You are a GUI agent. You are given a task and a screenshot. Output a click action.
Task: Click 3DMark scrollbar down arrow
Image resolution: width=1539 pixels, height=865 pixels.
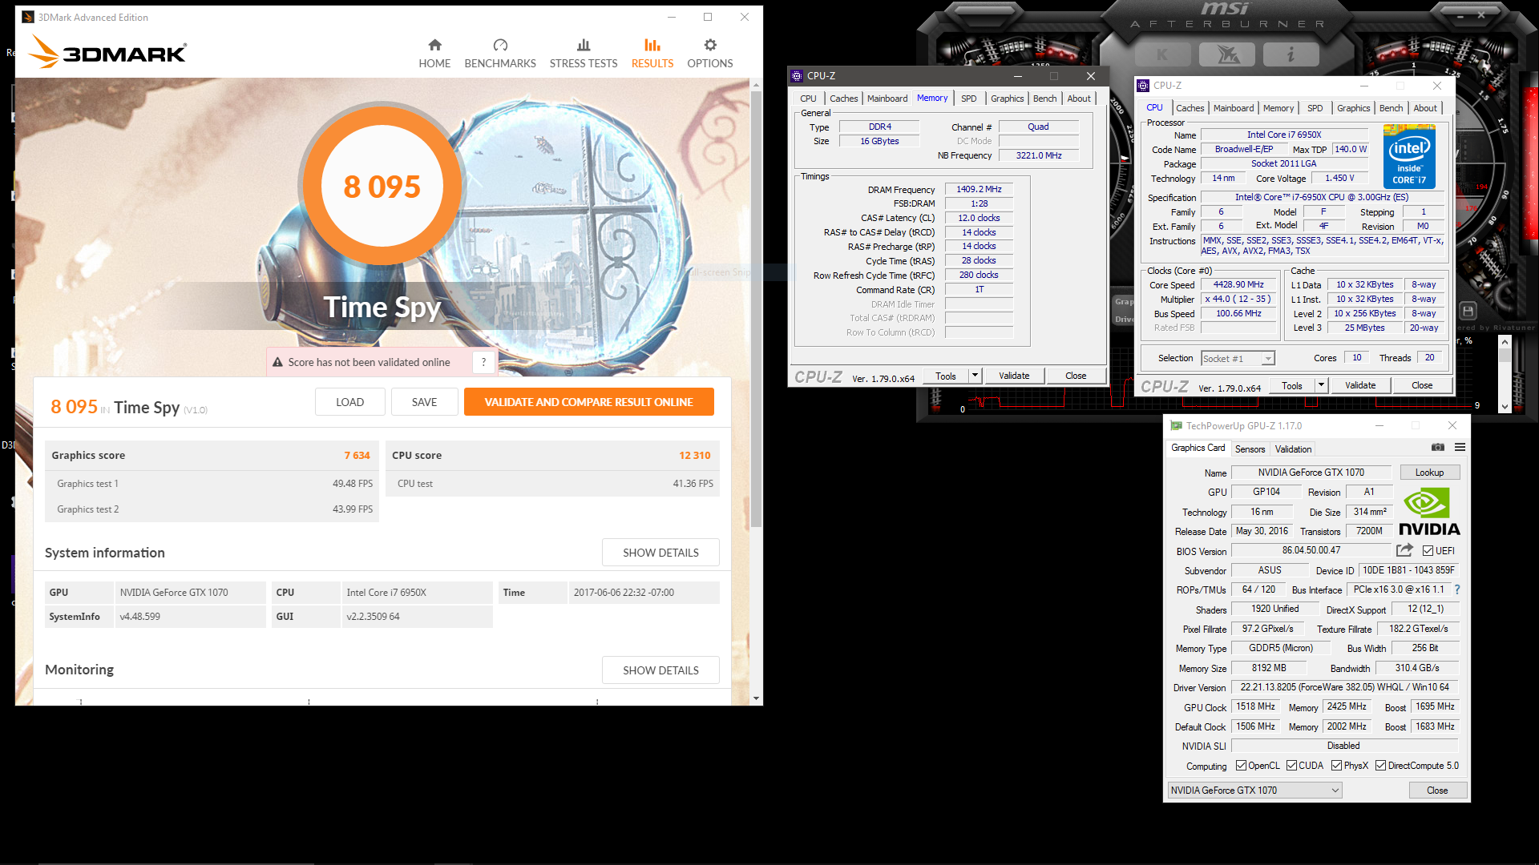pos(756,698)
